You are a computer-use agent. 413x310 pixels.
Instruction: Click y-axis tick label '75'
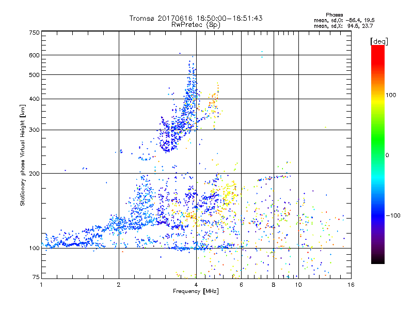(x=36, y=277)
